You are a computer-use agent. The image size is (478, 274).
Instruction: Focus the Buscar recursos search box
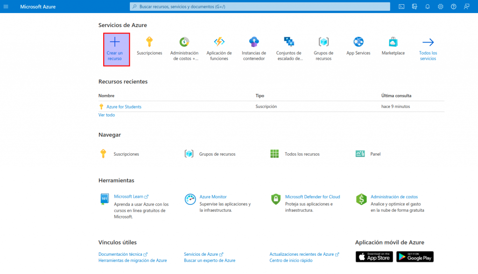pos(260,7)
